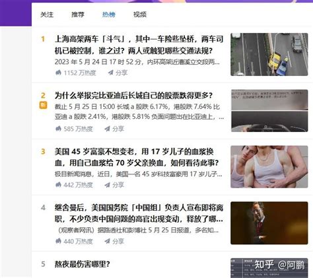Click 分享 label of the 440 万热度 item

(118, 241)
